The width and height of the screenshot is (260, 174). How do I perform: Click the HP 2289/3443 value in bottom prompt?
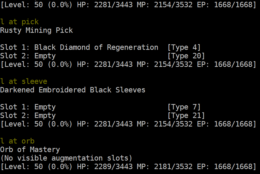pyautogui.click(x=114, y=167)
